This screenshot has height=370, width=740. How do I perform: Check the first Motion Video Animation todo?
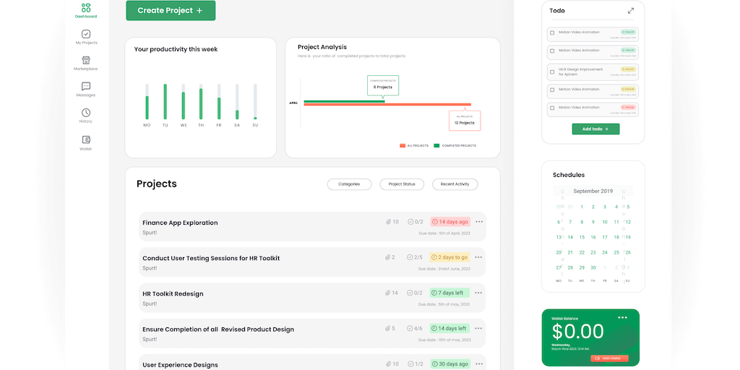point(552,33)
